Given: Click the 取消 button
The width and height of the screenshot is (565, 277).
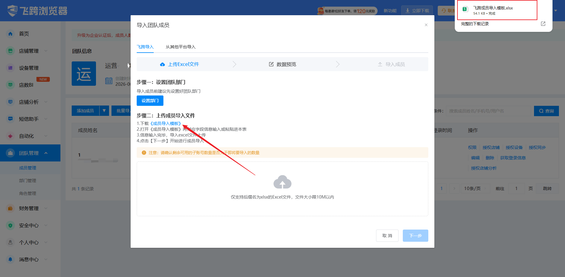Looking at the screenshot, I should point(387,236).
